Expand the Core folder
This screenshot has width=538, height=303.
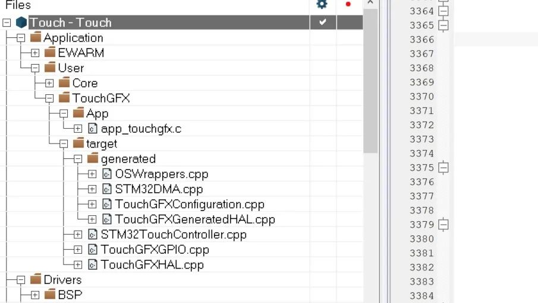click(x=49, y=83)
